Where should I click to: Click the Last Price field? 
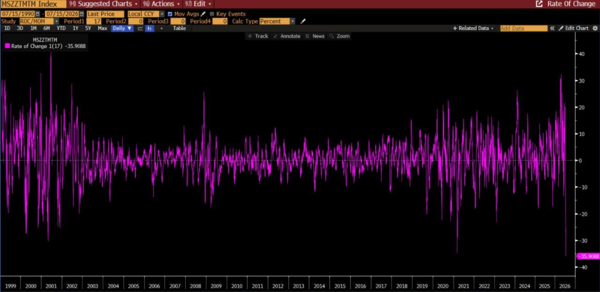(105, 14)
